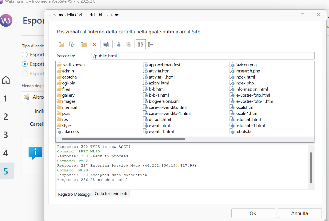Switch to the Coda trasferimenti tab

coord(111,193)
